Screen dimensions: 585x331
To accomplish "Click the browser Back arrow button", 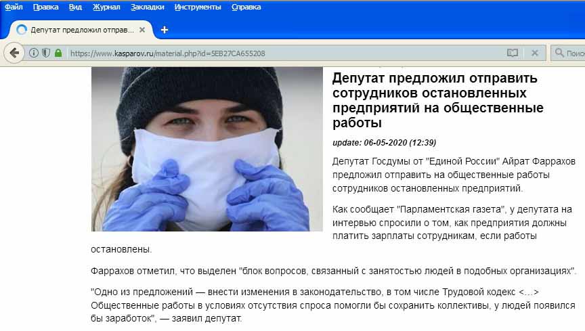I will click(14, 53).
